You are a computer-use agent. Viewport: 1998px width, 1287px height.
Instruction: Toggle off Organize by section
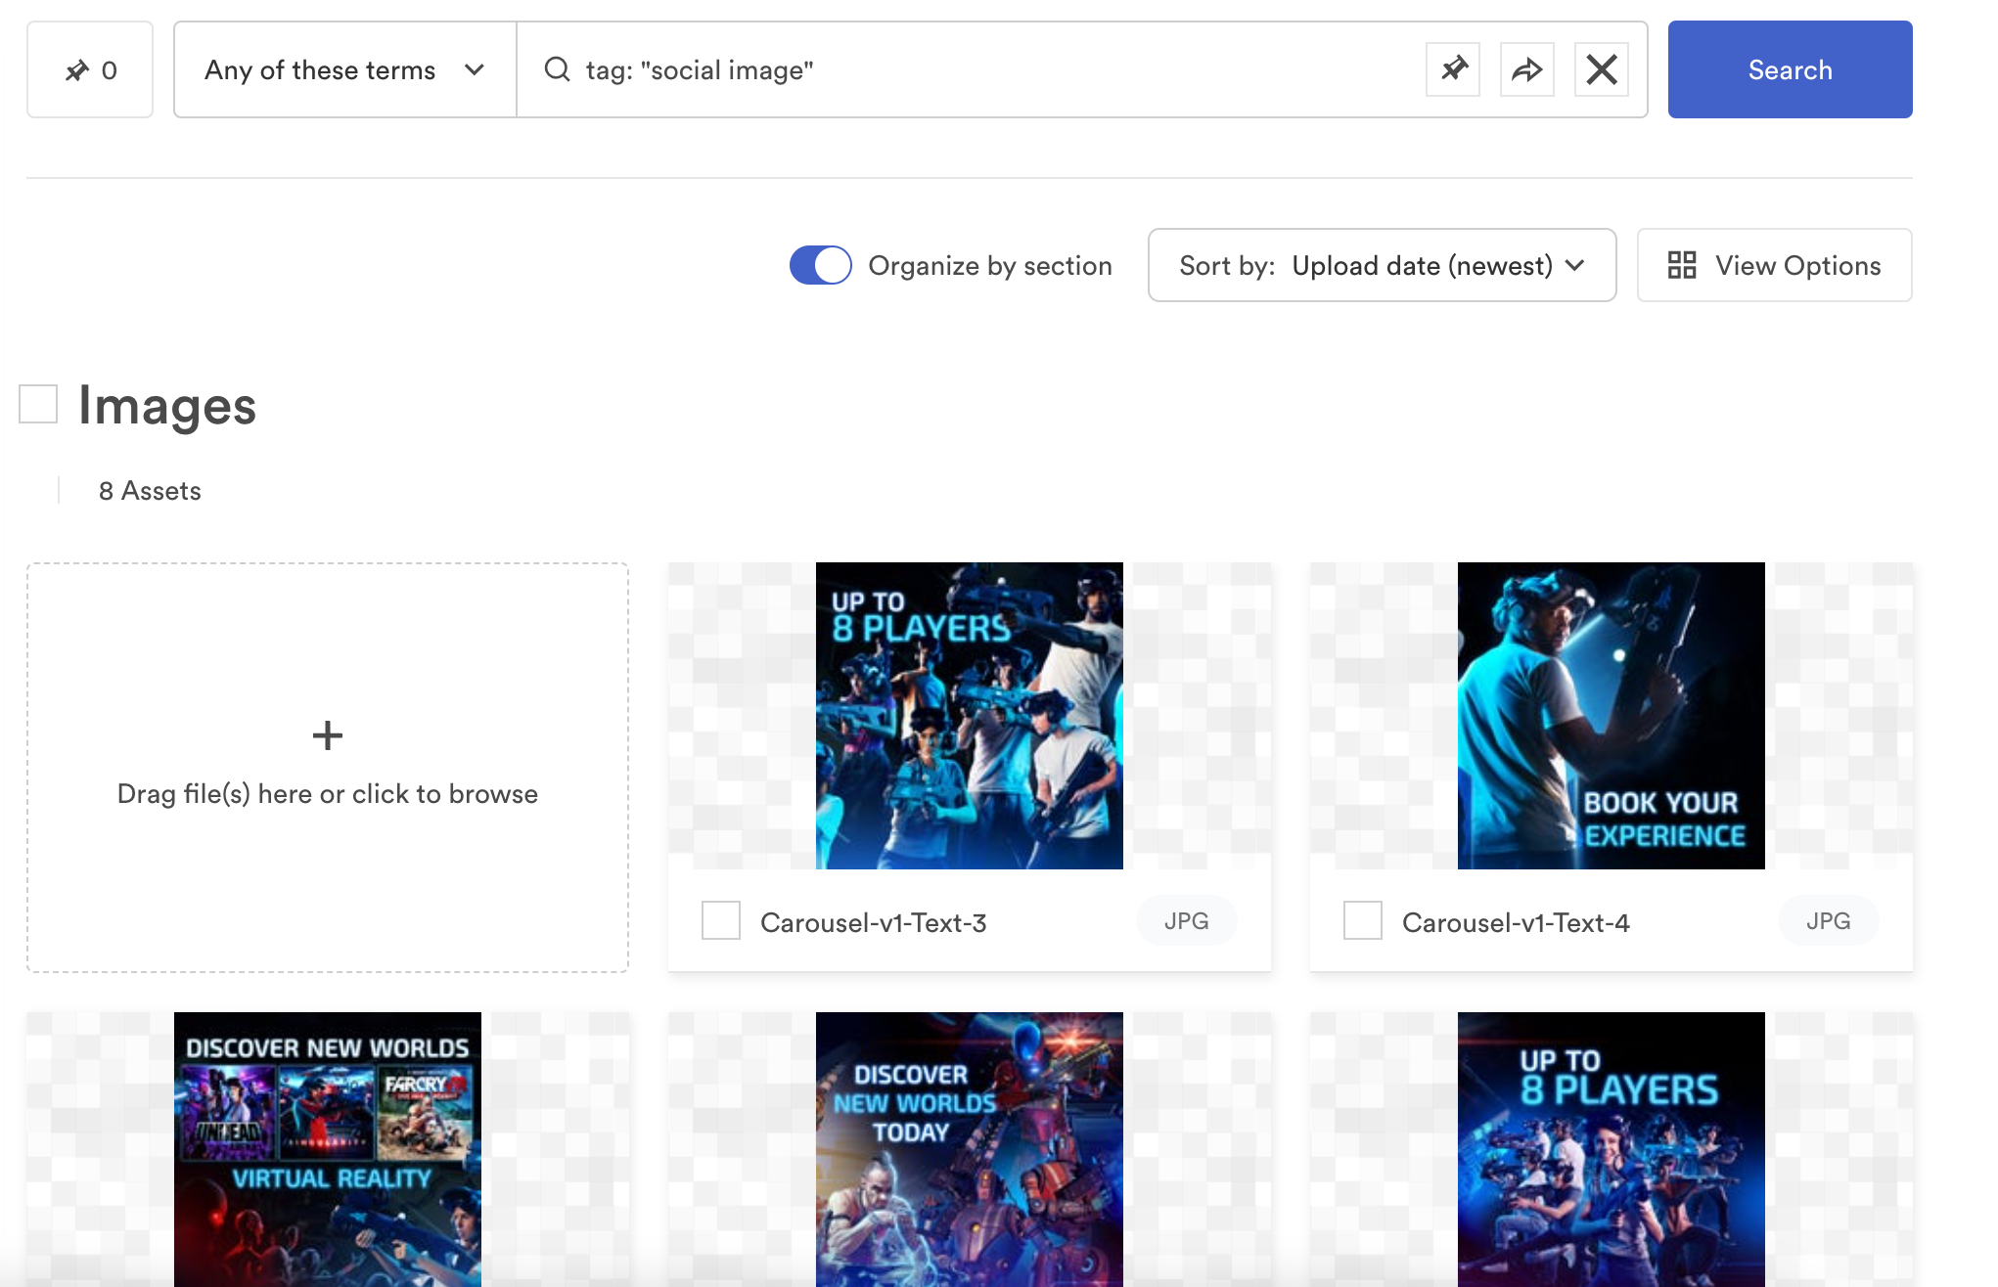[x=821, y=265]
